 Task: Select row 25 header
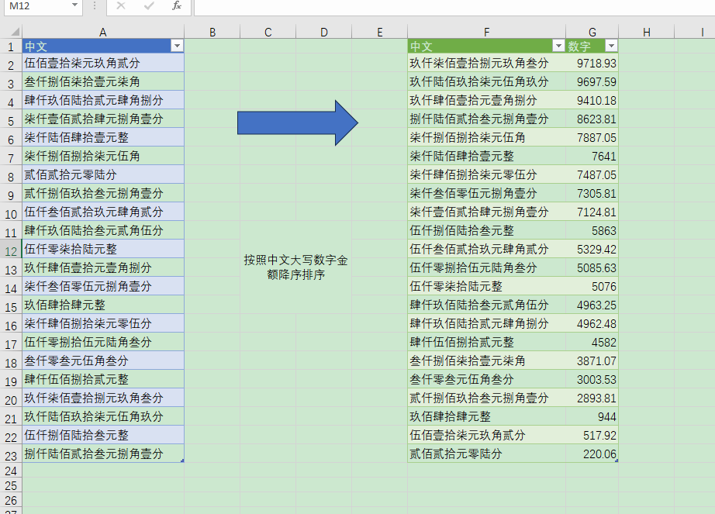tap(11, 486)
